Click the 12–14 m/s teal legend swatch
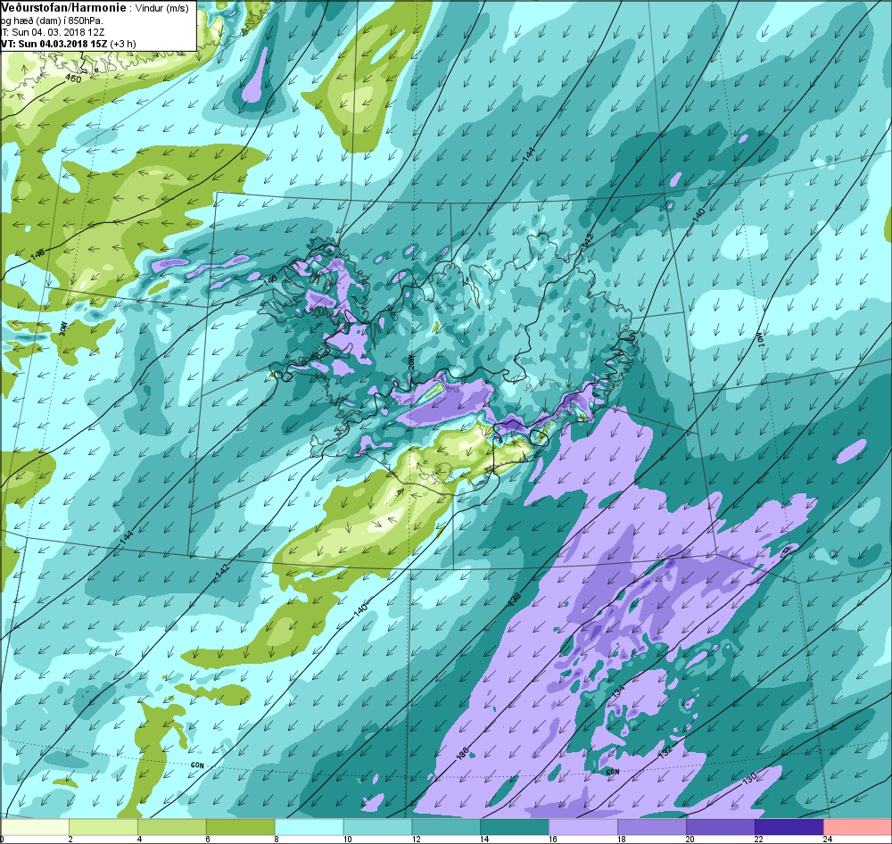892x844 pixels. coord(446,826)
